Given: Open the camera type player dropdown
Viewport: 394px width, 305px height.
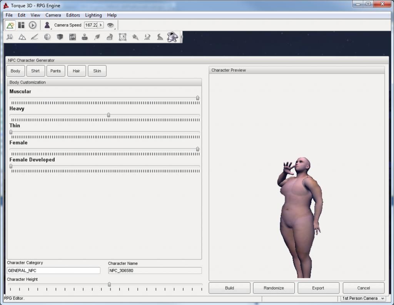Looking at the screenshot, I should pos(47,25).
